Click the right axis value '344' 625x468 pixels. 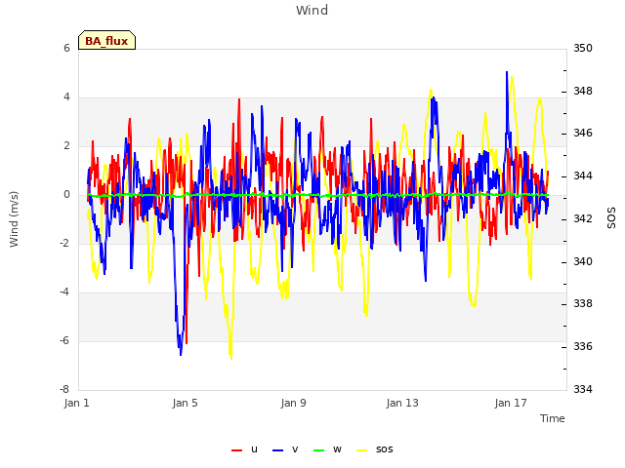pyautogui.click(x=583, y=175)
